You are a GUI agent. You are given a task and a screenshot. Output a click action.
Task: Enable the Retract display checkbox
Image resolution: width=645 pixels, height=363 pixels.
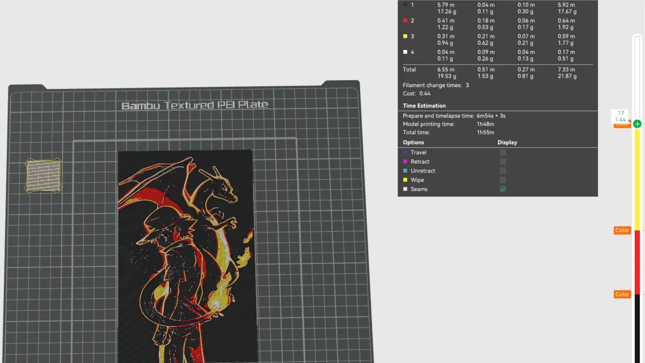point(503,162)
